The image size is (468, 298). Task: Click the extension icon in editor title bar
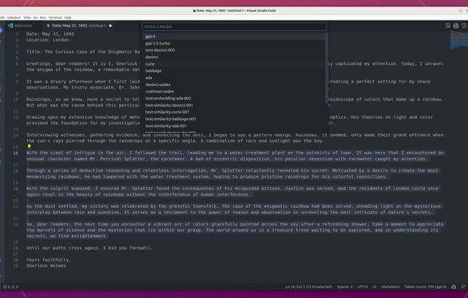point(456,26)
